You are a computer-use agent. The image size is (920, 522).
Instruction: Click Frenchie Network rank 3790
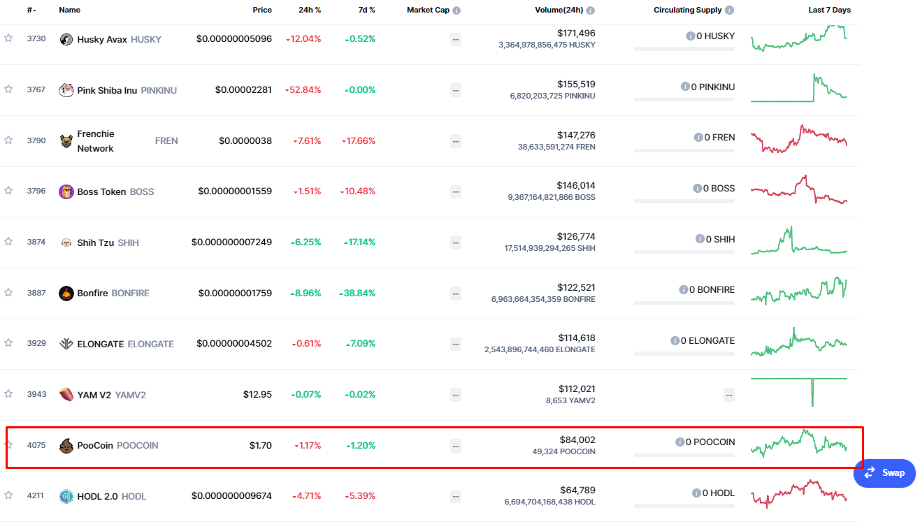click(x=36, y=140)
